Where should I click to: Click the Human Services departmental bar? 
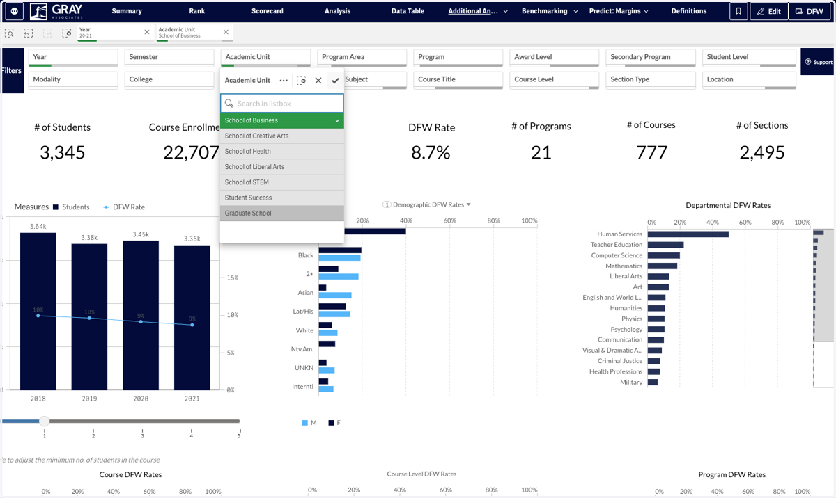[688, 234]
